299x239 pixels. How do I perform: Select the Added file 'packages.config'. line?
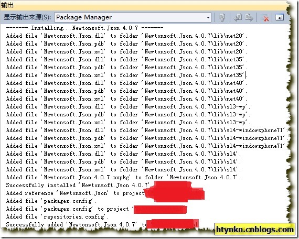click(x=51, y=201)
